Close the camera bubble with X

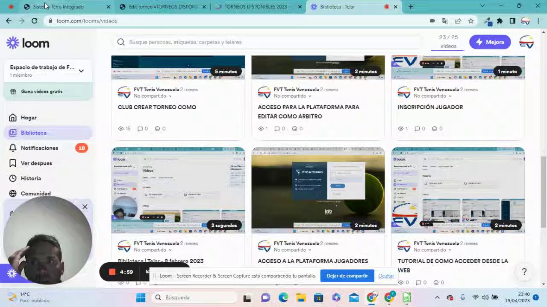tap(85, 207)
